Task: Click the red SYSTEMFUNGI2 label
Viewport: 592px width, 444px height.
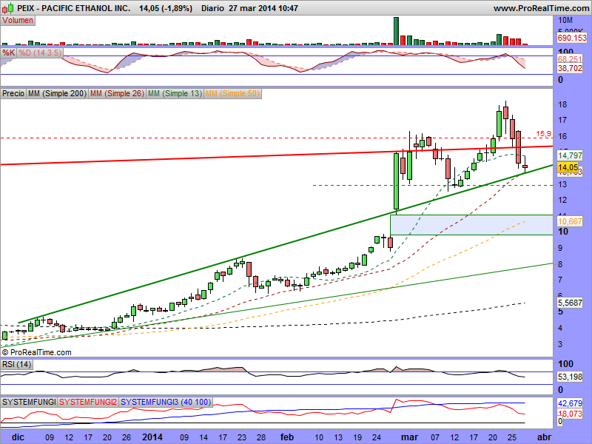Action: pyautogui.click(x=88, y=402)
